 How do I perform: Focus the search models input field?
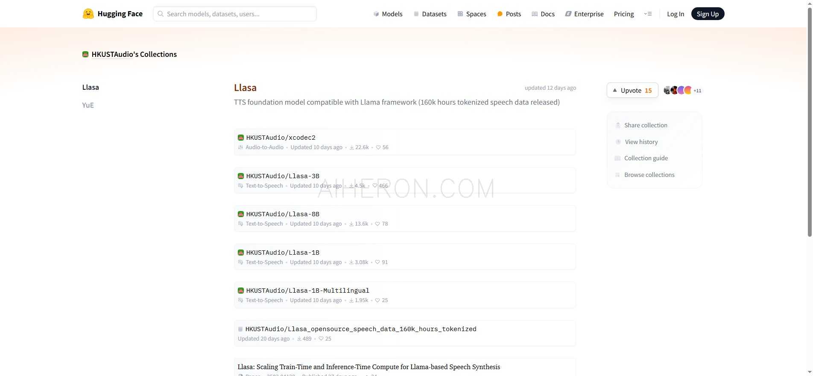235,14
